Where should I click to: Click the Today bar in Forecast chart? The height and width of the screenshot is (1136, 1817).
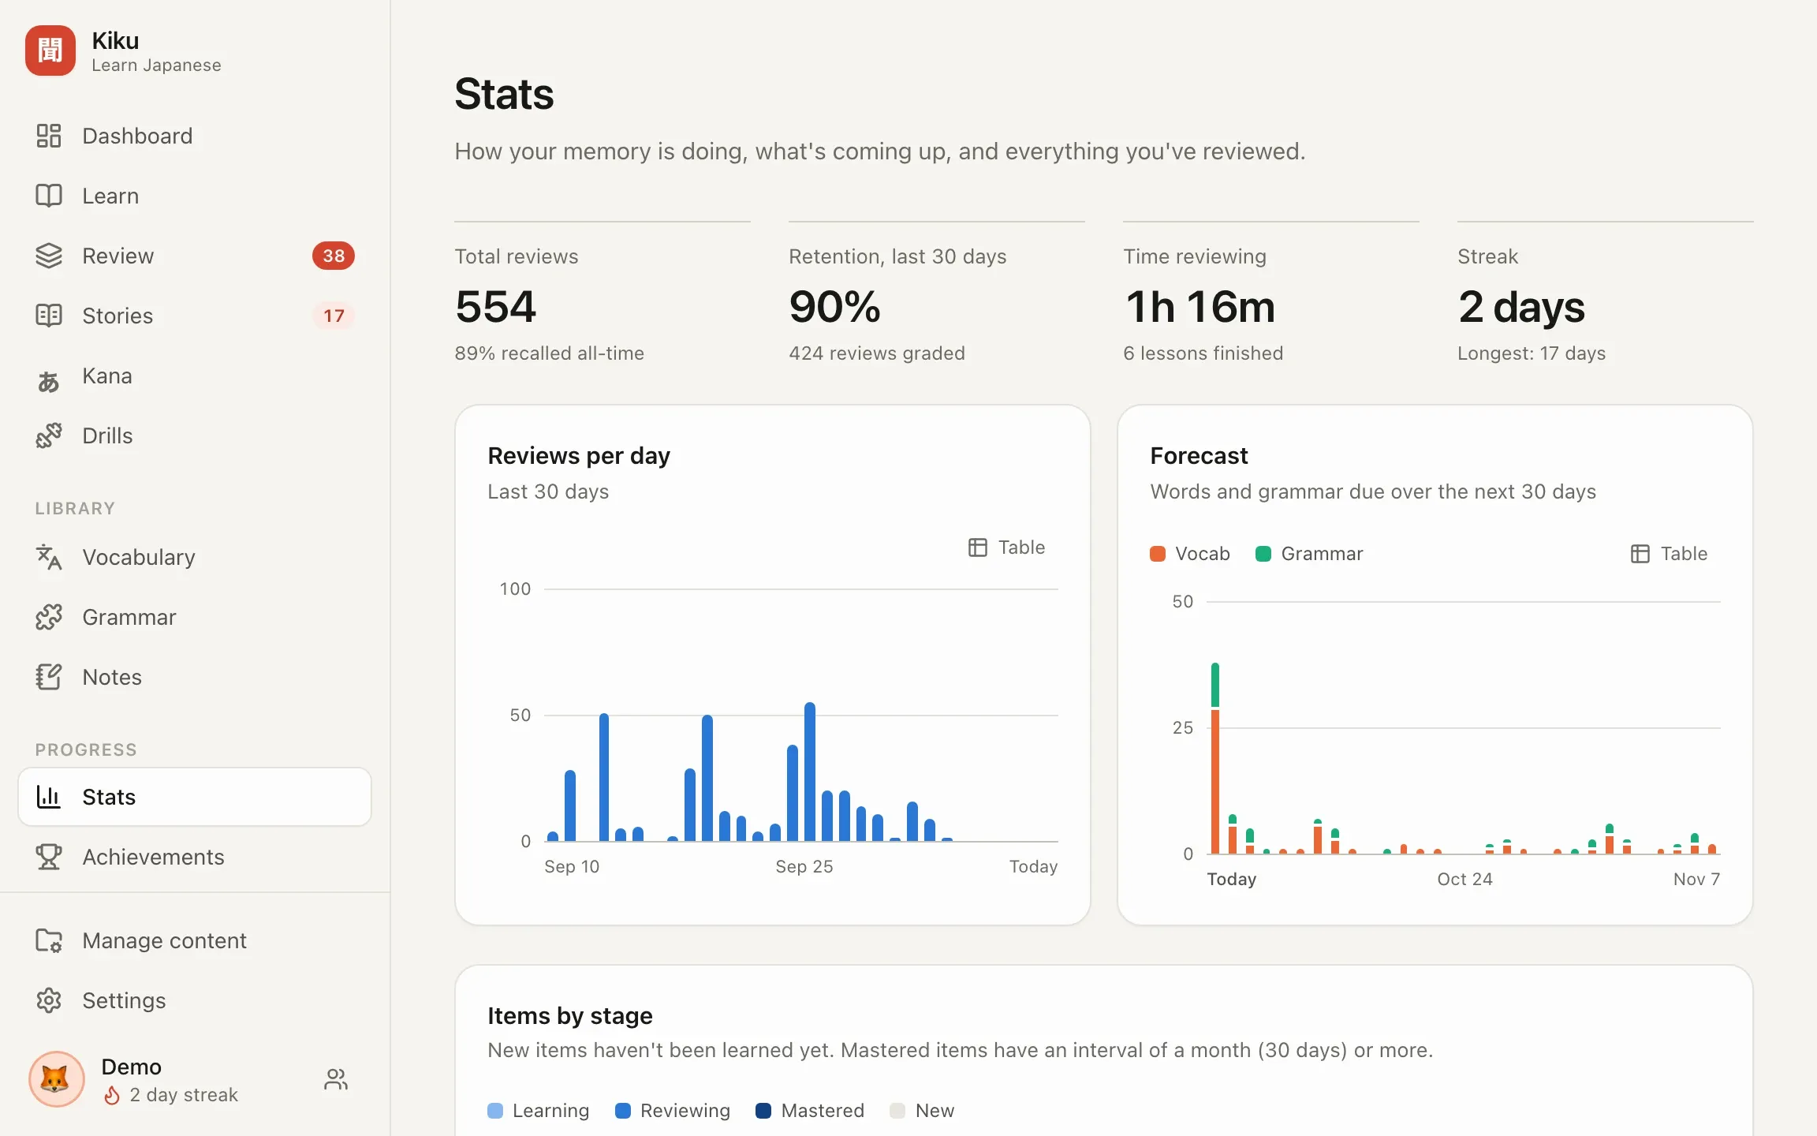tap(1215, 758)
